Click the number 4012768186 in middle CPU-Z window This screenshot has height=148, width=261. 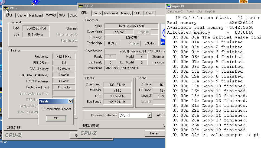pyautogui.click(x=90, y=125)
